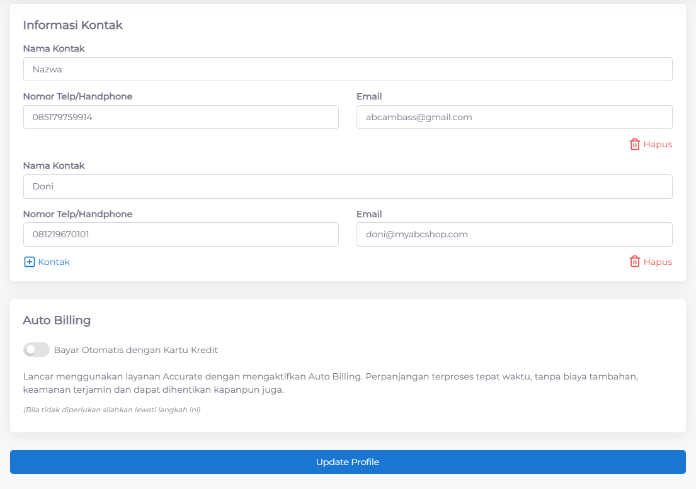Focus the Nama Kontak field containing Nazwa
This screenshot has height=489, width=696.
pos(348,69)
